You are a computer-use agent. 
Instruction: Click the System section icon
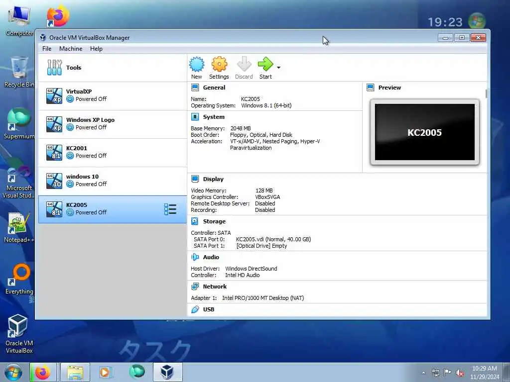click(195, 117)
